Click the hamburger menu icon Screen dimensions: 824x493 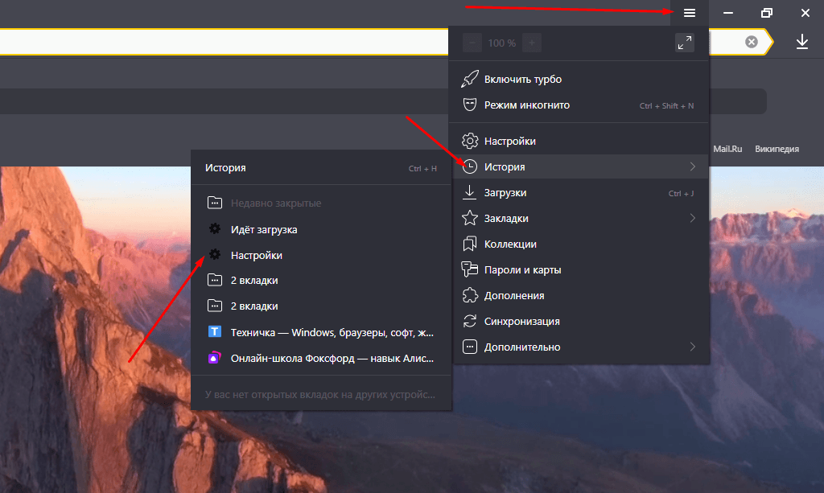tap(689, 13)
